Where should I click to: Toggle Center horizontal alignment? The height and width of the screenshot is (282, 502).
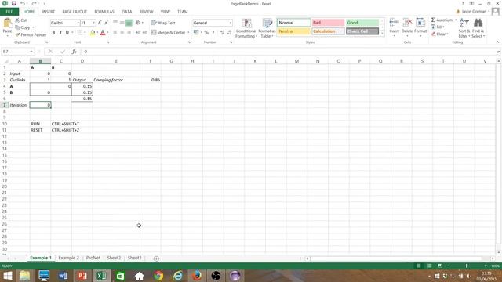(x=122, y=32)
